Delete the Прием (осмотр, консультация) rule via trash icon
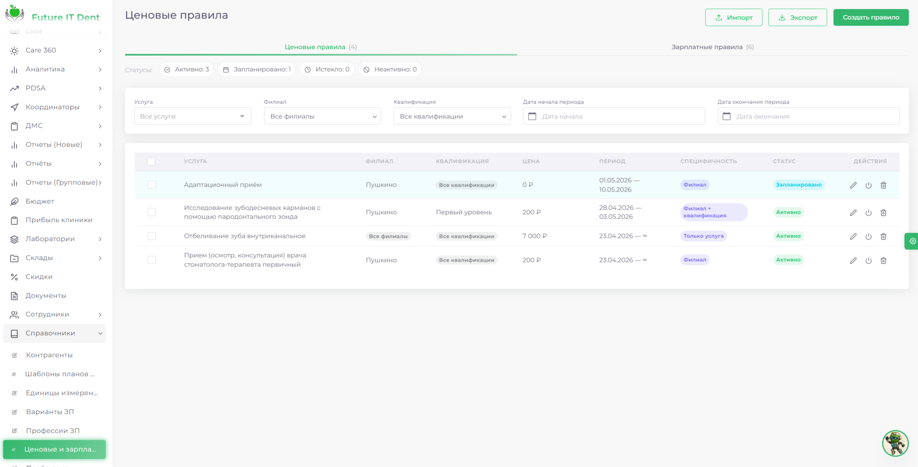This screenshot has height=467, width=918. pyautogui.click(x=883, y=260)
